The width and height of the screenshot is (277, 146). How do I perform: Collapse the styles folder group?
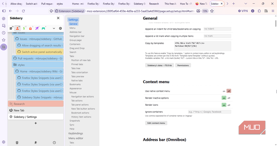[x=15, y=65]
